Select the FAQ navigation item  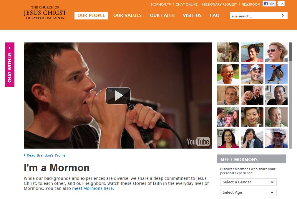point(215,15)
